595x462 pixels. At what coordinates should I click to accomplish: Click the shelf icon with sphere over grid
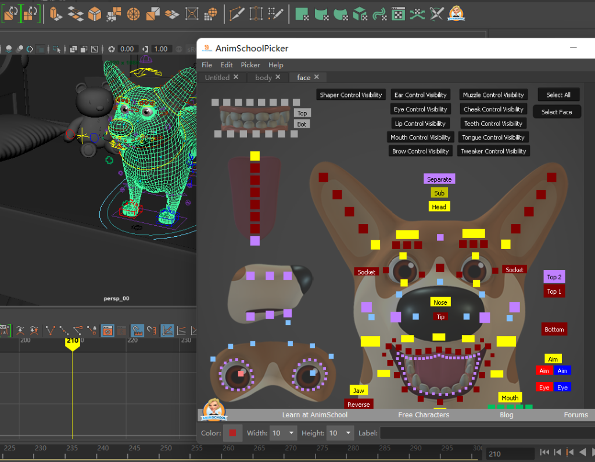coord(210,14)
